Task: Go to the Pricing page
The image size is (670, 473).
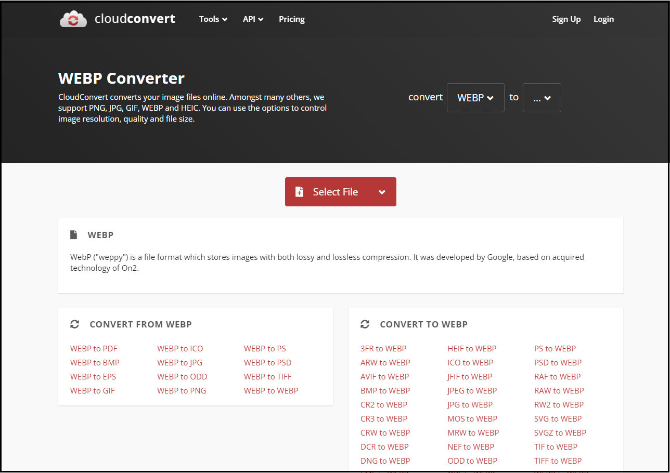Action: pos(292,19)
